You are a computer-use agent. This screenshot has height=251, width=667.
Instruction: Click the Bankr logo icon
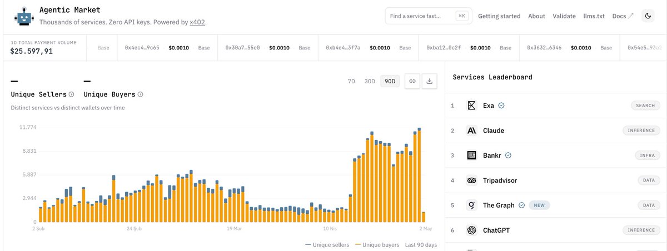pos(472,155)
